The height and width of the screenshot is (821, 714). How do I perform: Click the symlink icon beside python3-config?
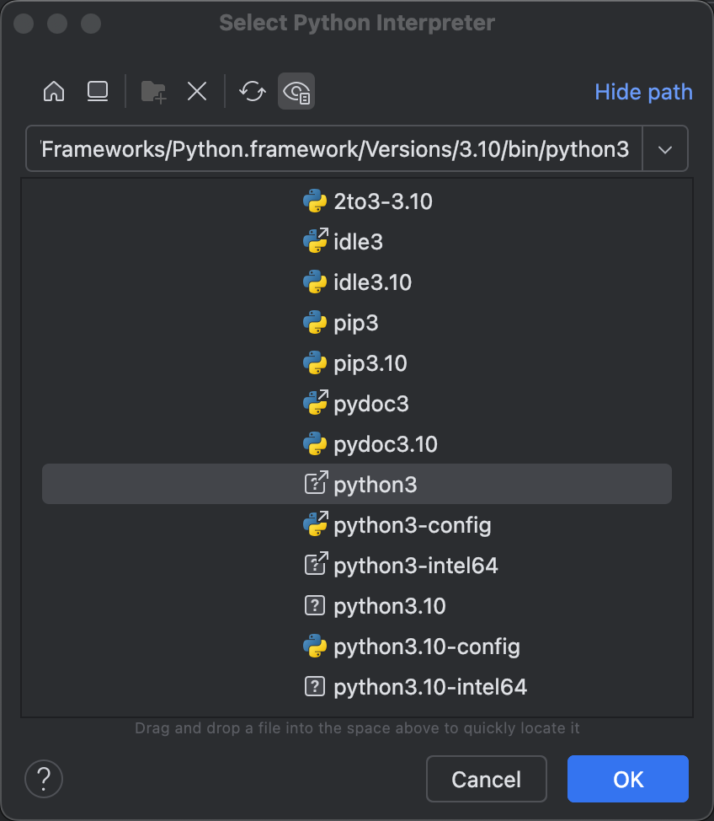coord(316,524)
